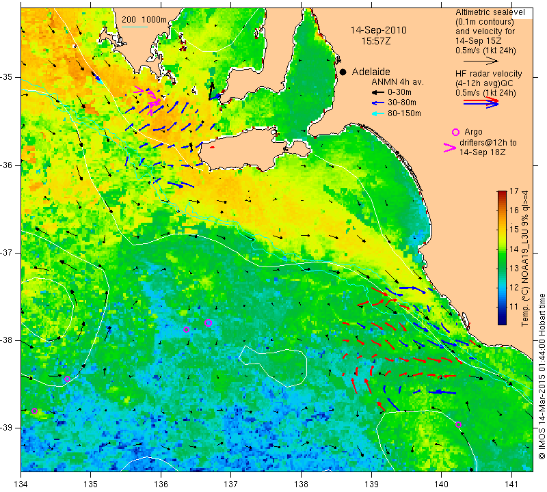Click the 17 colorbar tick label

[x=514, y=191]
